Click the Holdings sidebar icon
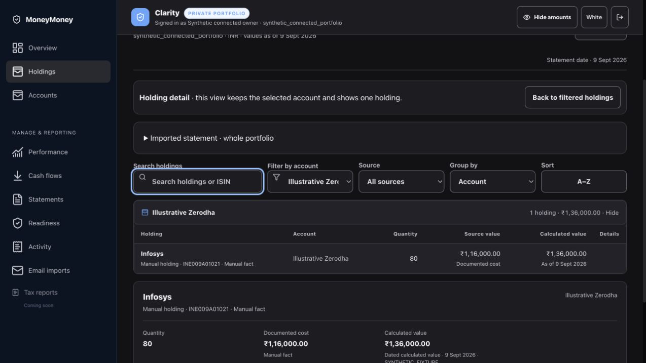 (18, 71)
